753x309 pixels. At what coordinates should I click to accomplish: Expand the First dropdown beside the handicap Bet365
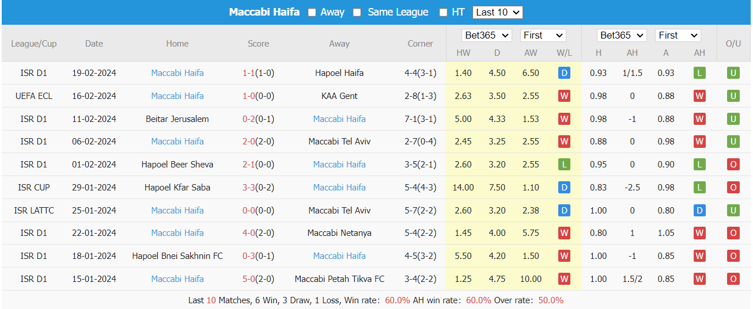678,36
